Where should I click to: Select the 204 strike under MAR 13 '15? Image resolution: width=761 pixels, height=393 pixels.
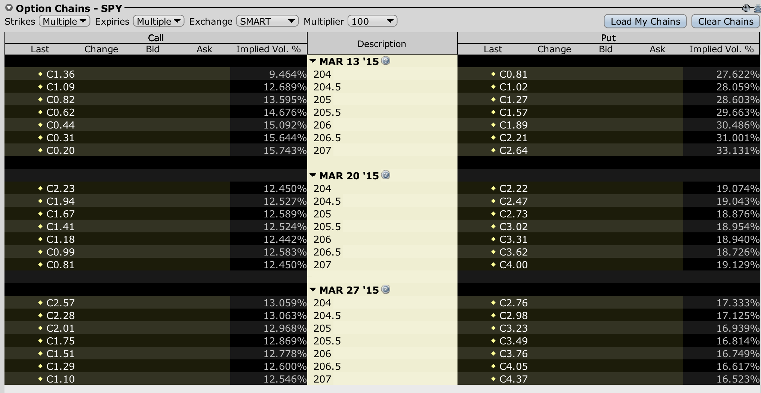[x=322, y=74]
